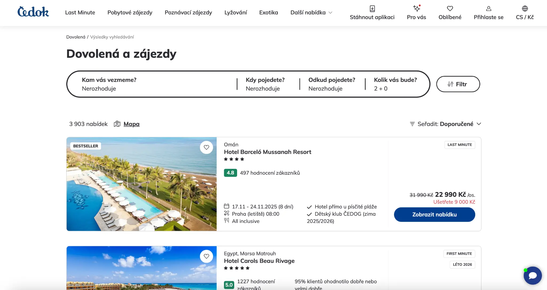
Task: Click the Pro vás sparkle icon
Action: tap(416, 8)
